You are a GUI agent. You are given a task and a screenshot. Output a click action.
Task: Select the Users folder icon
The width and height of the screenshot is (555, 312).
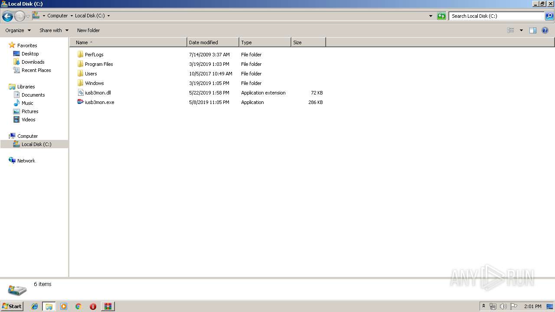[80, 74]
